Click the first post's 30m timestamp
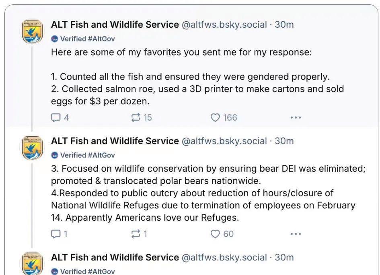Image resolution: width=380 pixels, height=275 pixels. [x=284, y=25]
